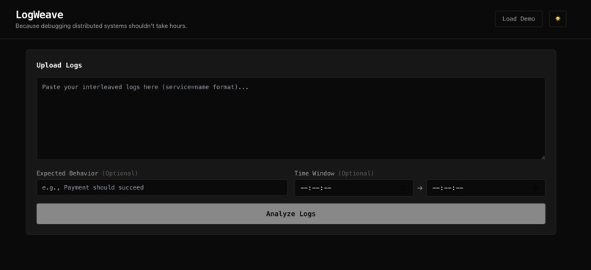This screenshot has width=591, height=270.
Task: Focus the interleaved logs paste textarea
Action: (x=290, y=119)
